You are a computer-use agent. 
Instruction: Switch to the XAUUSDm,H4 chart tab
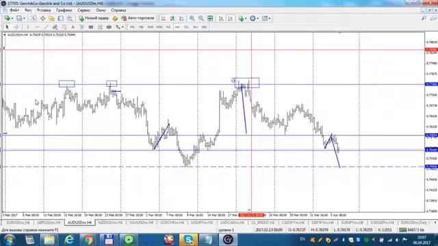(141, 223)
